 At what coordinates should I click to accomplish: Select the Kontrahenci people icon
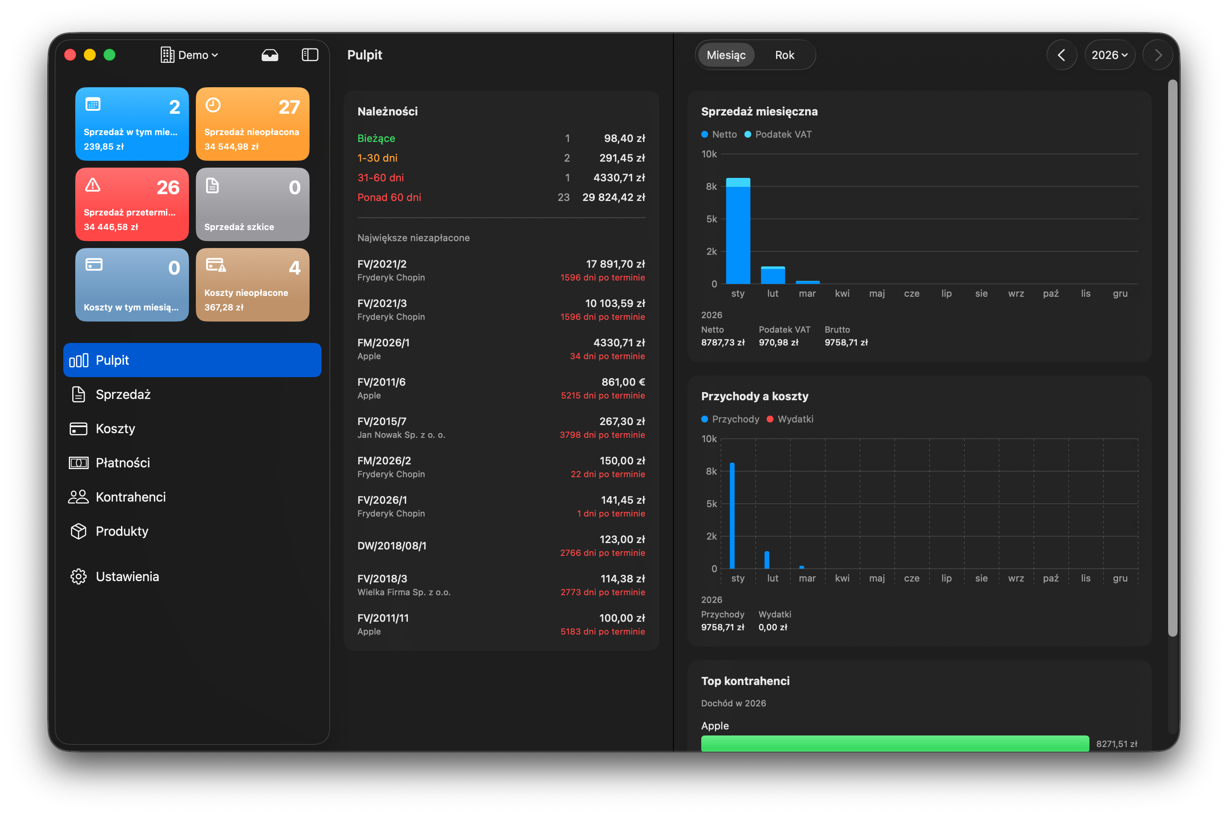click(79, 497)
